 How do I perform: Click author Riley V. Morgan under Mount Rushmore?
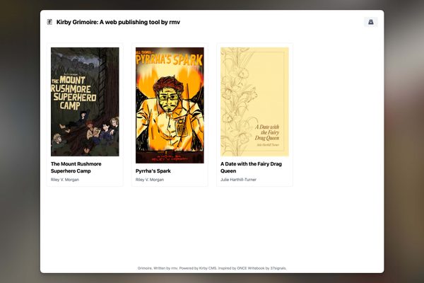pyautogui.click(x=65, y=180)
